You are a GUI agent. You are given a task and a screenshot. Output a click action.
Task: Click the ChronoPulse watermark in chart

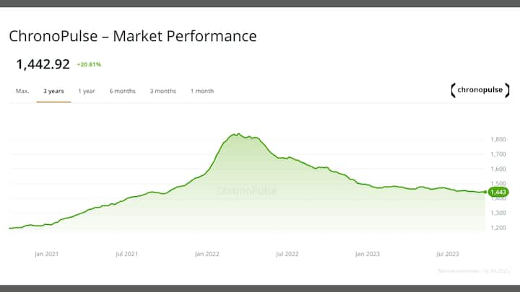coord(247,192)
